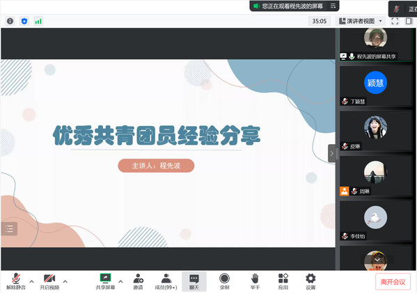Open the Invite (邀请) icon
The image size is (417, 293).
click(138, 282)
